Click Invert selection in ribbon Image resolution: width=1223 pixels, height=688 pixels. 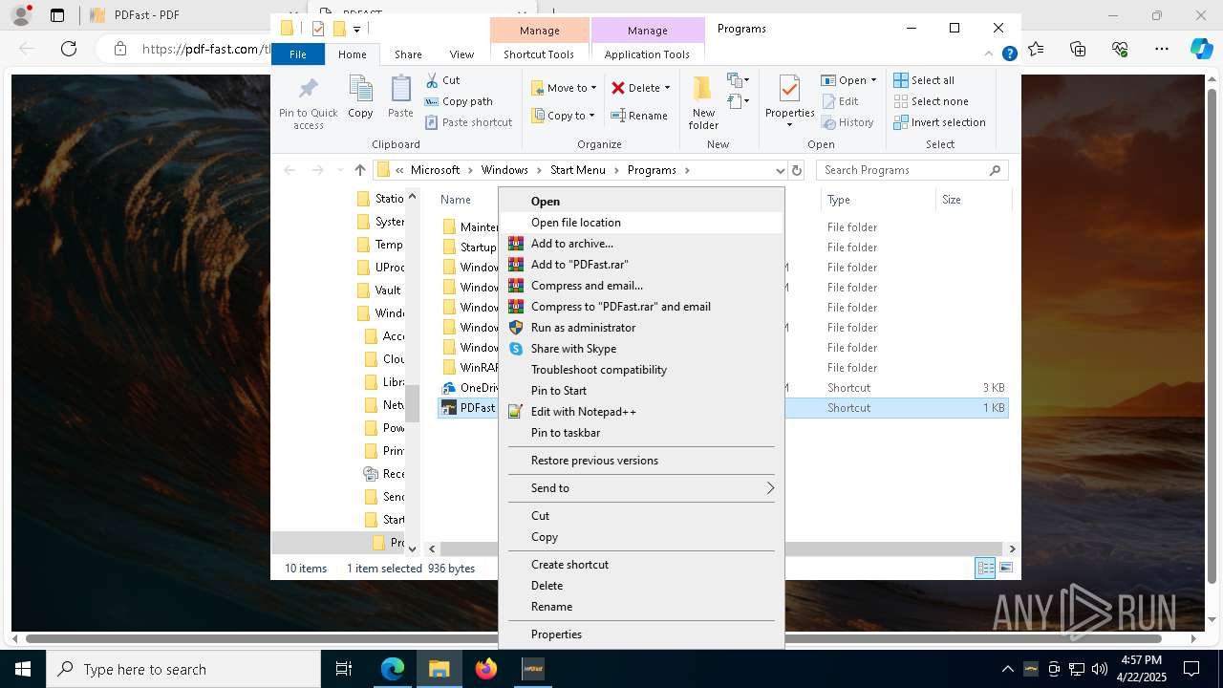point(939,122)
